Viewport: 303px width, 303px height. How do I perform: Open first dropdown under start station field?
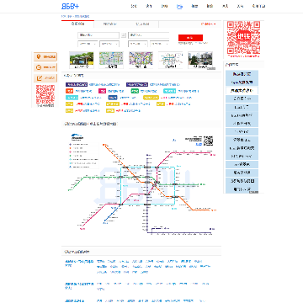[88, 44]
